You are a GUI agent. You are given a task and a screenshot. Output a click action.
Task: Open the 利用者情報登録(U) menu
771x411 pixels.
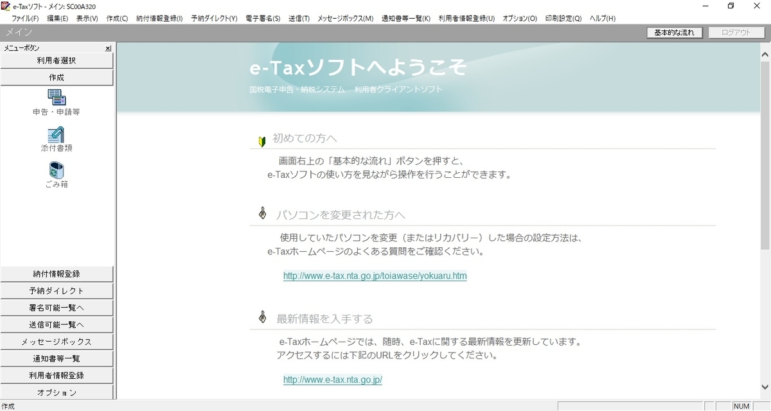(466, 19)
